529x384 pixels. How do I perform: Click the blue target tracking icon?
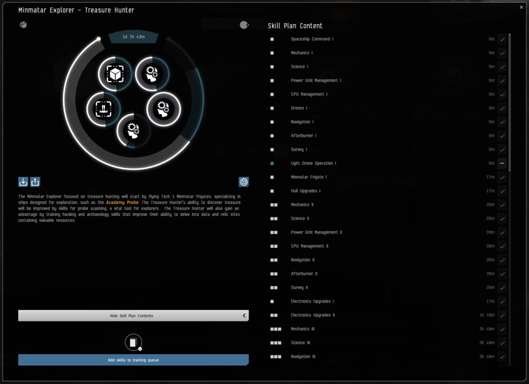pyautogui.click(x=243, y=182)
